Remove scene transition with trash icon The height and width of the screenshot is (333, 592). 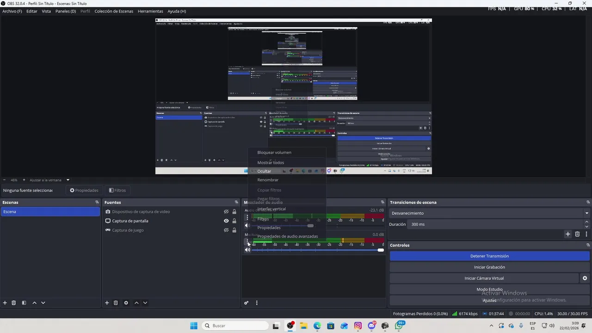pos(577,234)
